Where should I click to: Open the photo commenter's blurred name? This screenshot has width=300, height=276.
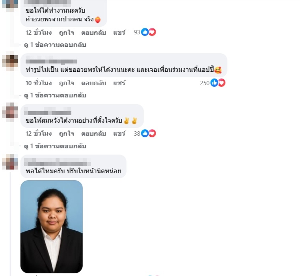point(58,162)
